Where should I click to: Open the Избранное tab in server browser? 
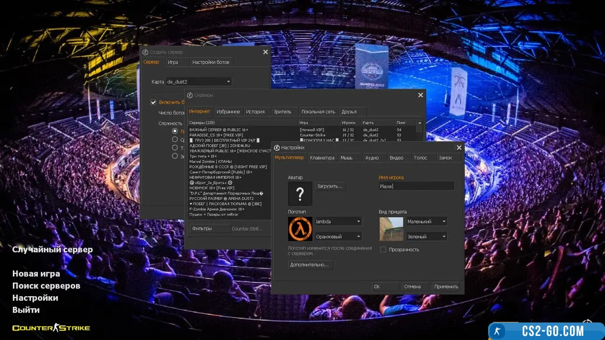click(x=228, y=112)
